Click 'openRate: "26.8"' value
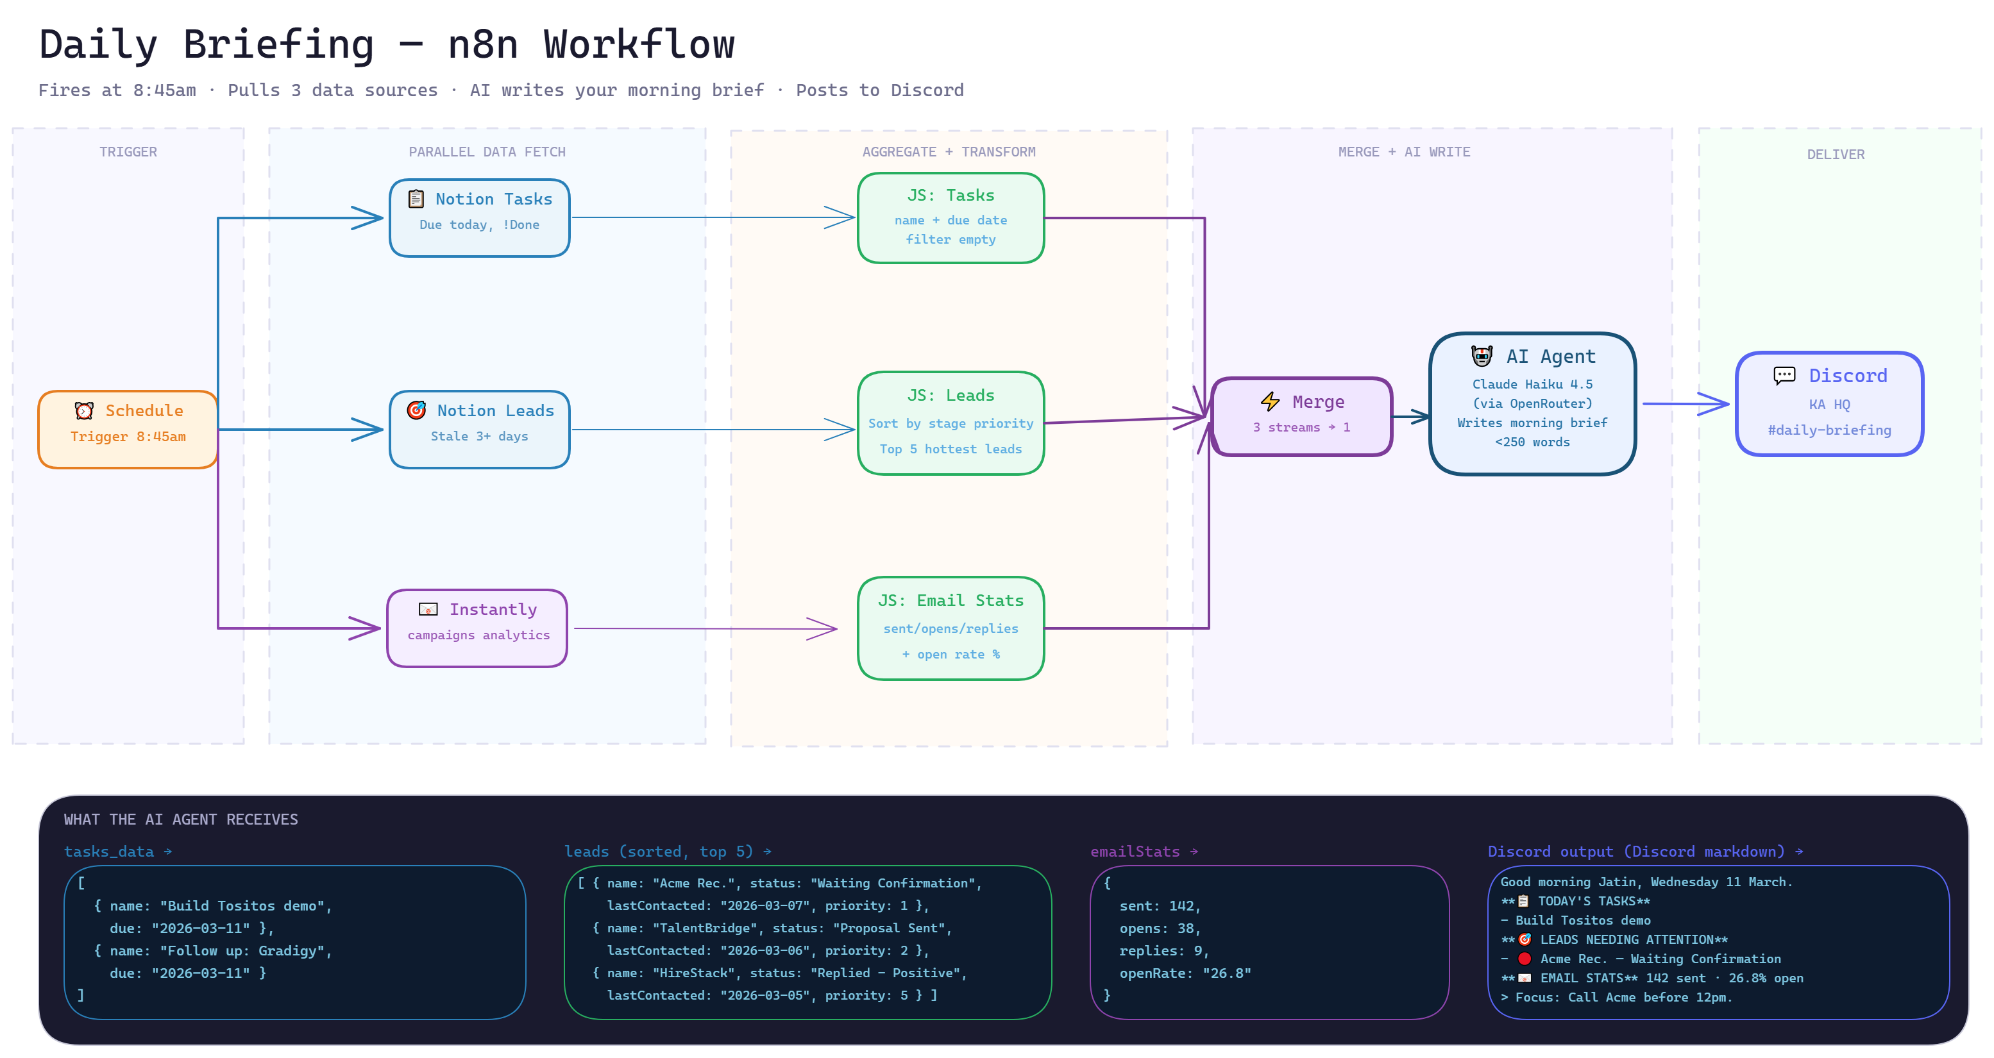Viewport: 1994px width, 1058px height. [x=1185, y=973]
